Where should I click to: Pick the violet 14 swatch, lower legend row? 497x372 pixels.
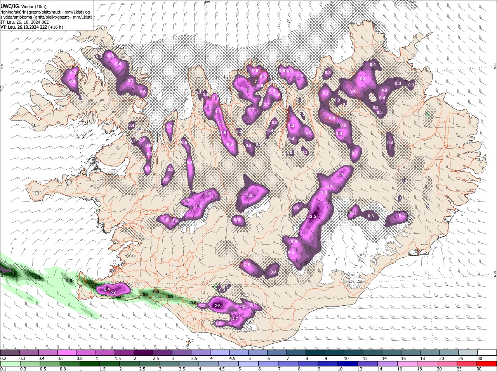pyautogui.click(x=388, y=363)
